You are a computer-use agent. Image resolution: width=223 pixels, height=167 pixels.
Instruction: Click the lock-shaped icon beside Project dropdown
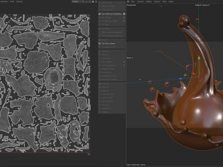(90, 1)
